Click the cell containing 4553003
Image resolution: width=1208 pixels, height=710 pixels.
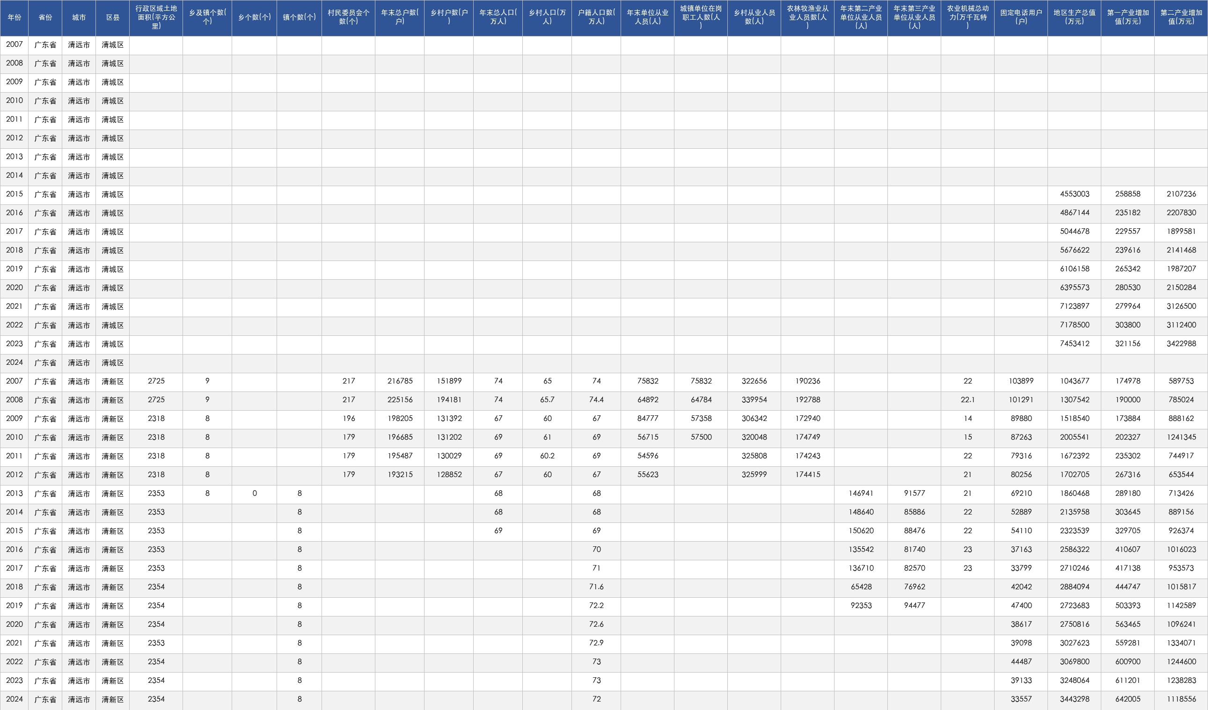[x=1074, y=194]
